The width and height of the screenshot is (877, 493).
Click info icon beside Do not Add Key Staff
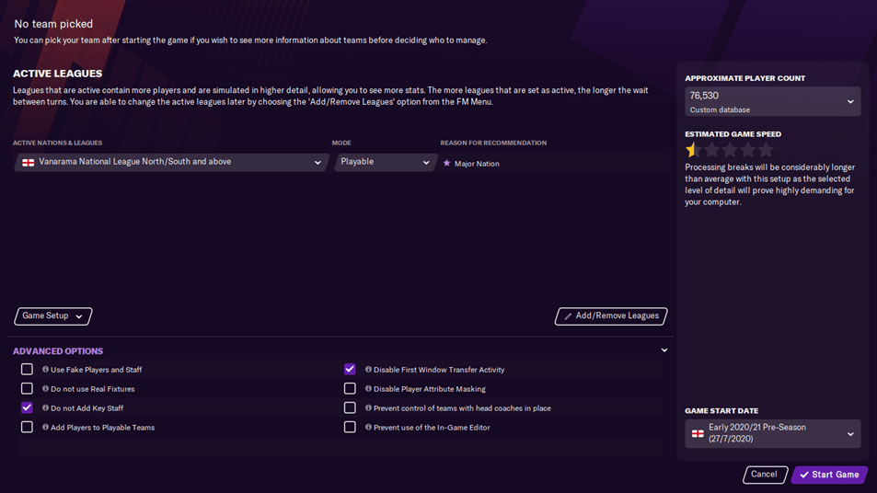(x=45, y=408)
